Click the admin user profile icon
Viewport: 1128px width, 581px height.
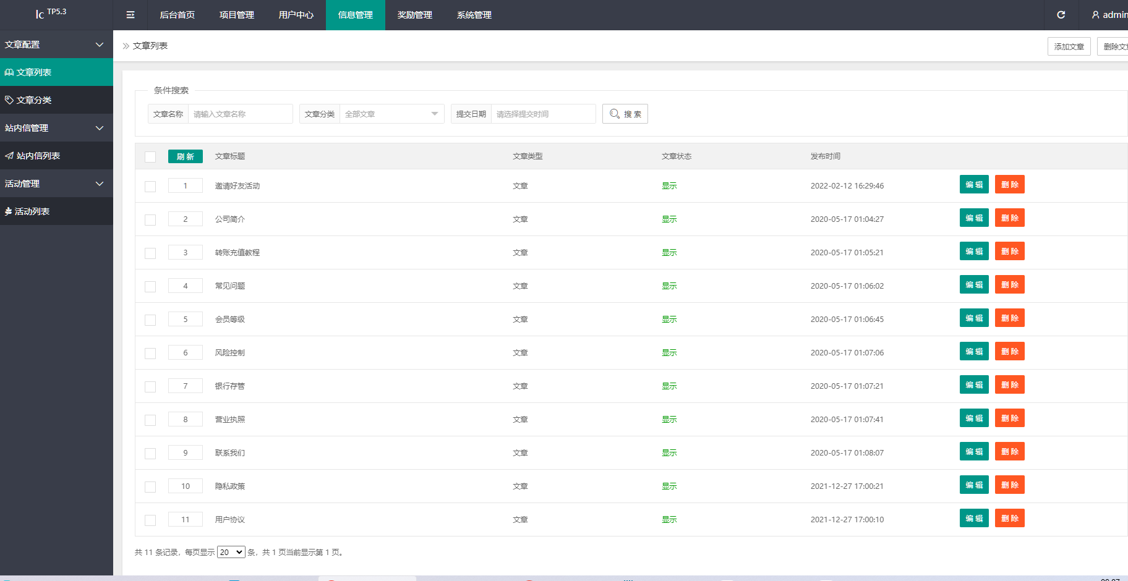tap(1095, 15)
